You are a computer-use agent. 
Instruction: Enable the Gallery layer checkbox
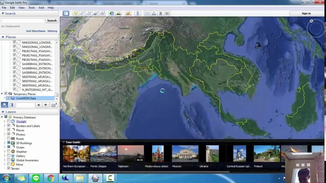point(9,156)
